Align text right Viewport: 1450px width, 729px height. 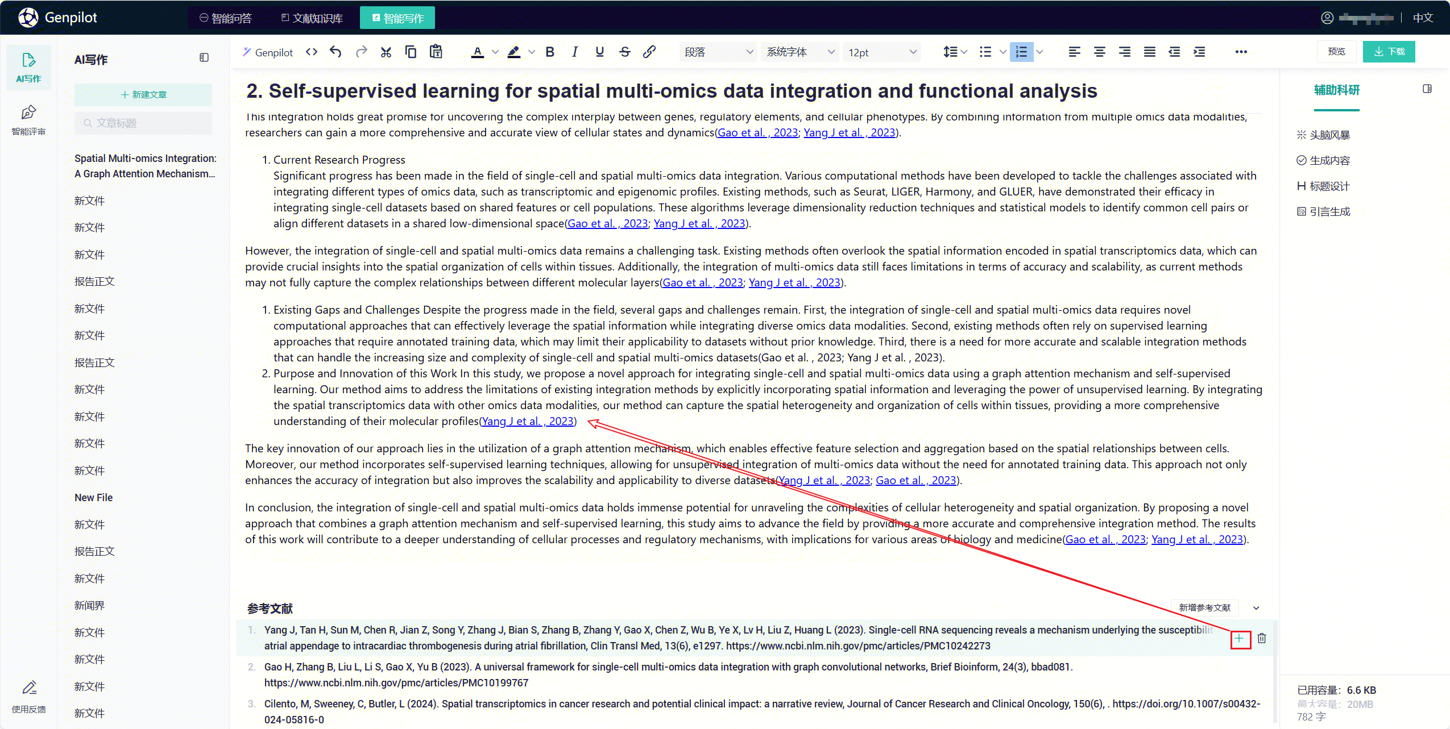tap(1125, 52)
